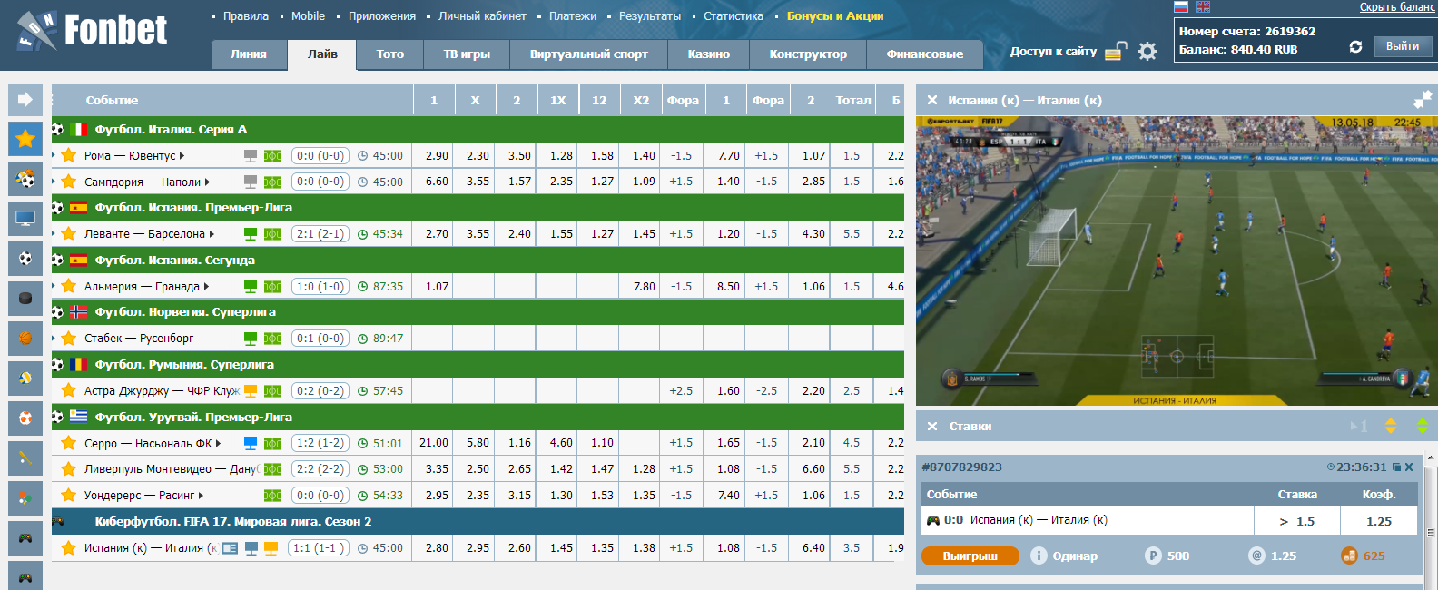
Task: Open the Личный кабинет link
Action: pyautogui.click(x=482, y=16)
